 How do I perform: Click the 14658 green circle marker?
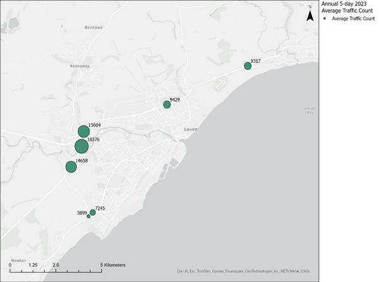[x=71, y=167]
